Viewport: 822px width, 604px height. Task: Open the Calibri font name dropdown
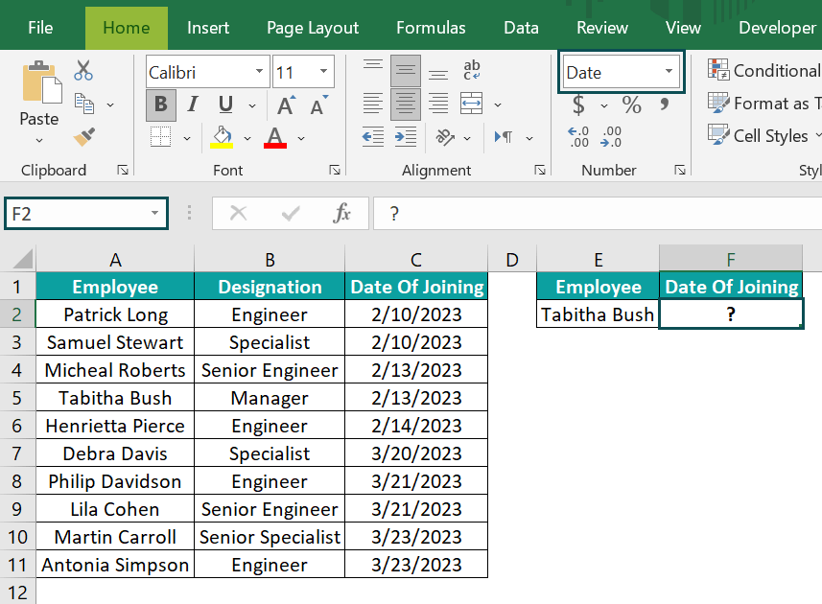pyautogui.click(x=258, y=72)
